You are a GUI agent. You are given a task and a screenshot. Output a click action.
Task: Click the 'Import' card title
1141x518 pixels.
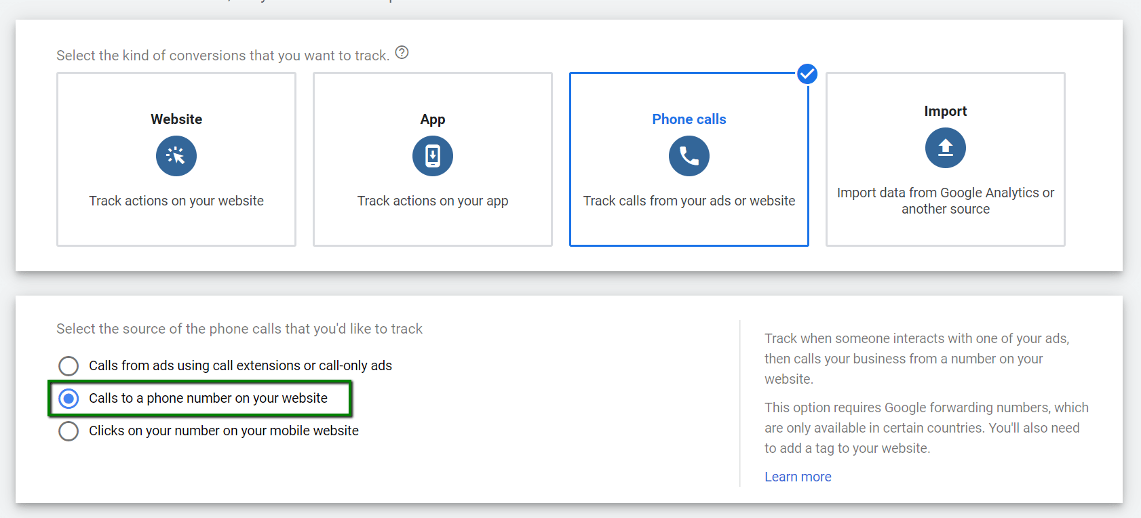coord(946,111)
